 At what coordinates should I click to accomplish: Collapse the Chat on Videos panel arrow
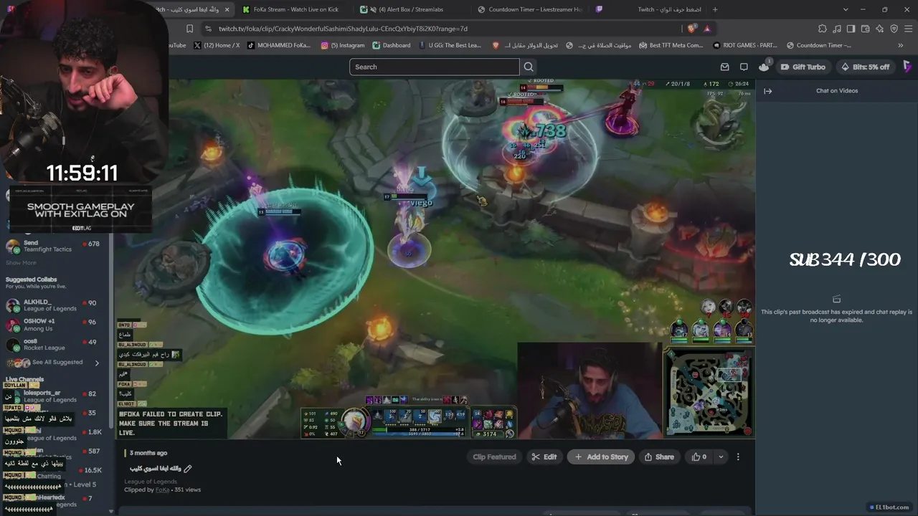pos(767,91)
